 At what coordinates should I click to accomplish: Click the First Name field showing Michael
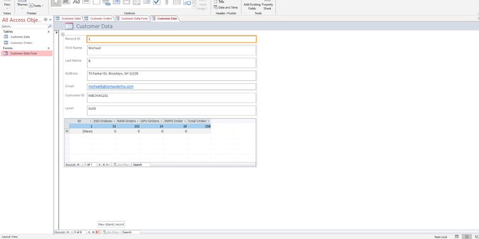[x=171, y=50]
